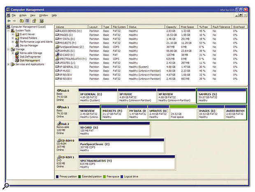Select the PROJECTS (P:) partition on Disk 1
This screenshot has height=192, width=255.
(x=114, y=112)
